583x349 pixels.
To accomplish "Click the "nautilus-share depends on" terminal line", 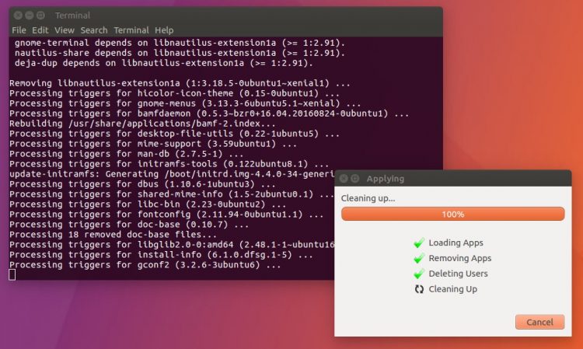I will coord(180,53).
